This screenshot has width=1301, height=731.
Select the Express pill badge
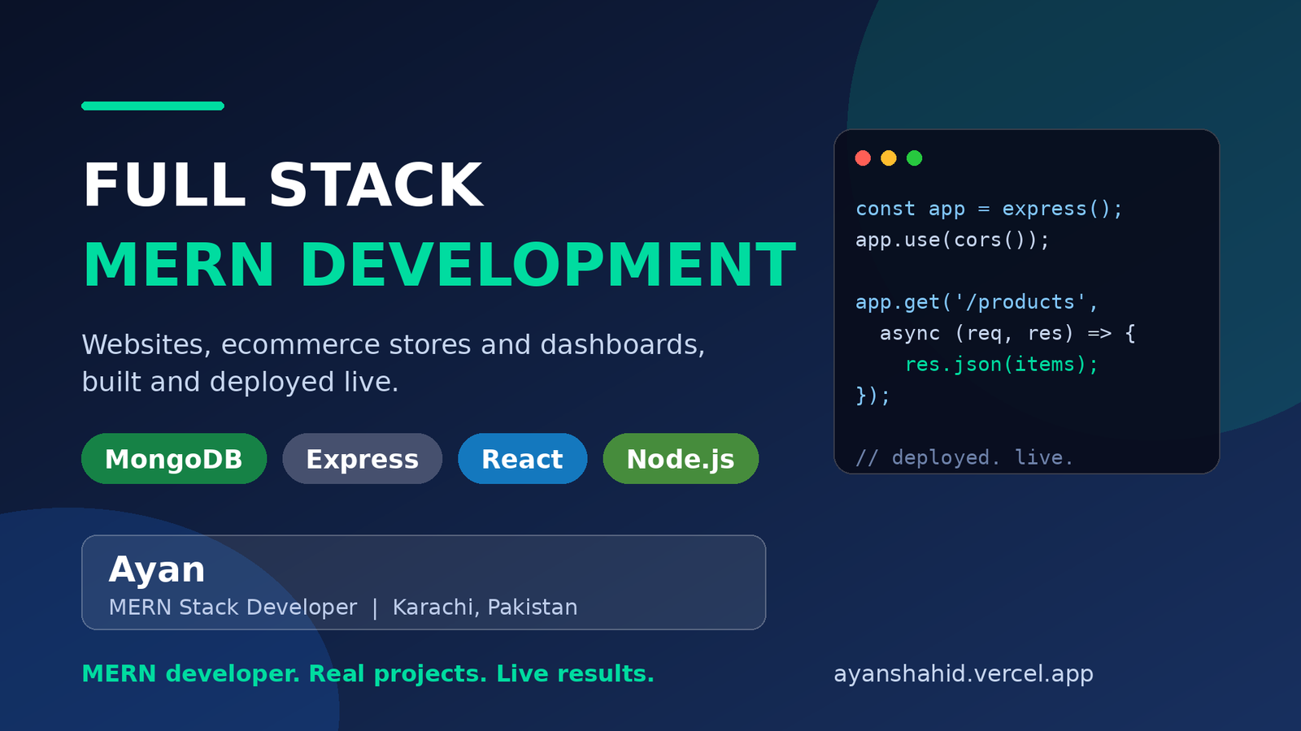tap(363, 459)
